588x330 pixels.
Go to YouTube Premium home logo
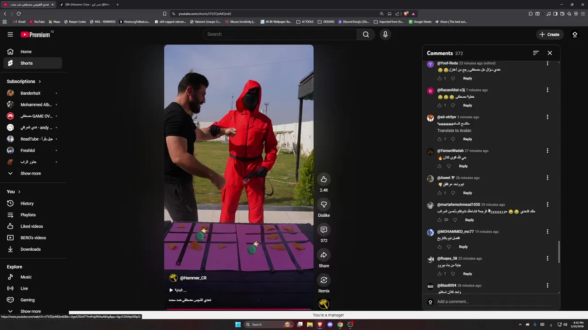tap(35, 34)
